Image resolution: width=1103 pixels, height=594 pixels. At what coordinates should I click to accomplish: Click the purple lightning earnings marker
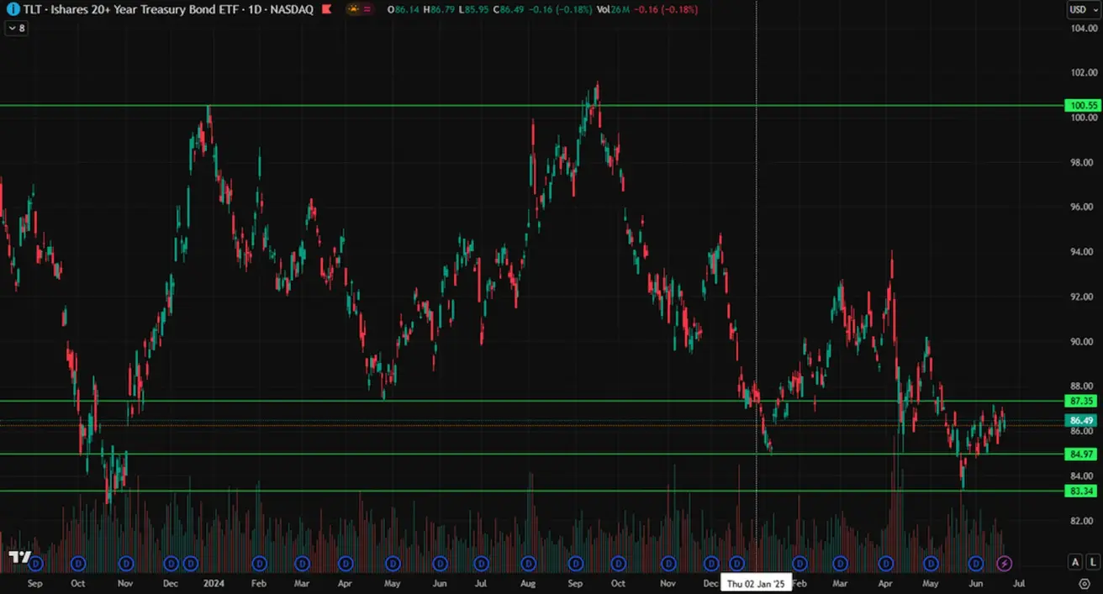(x=1004, y=563)
